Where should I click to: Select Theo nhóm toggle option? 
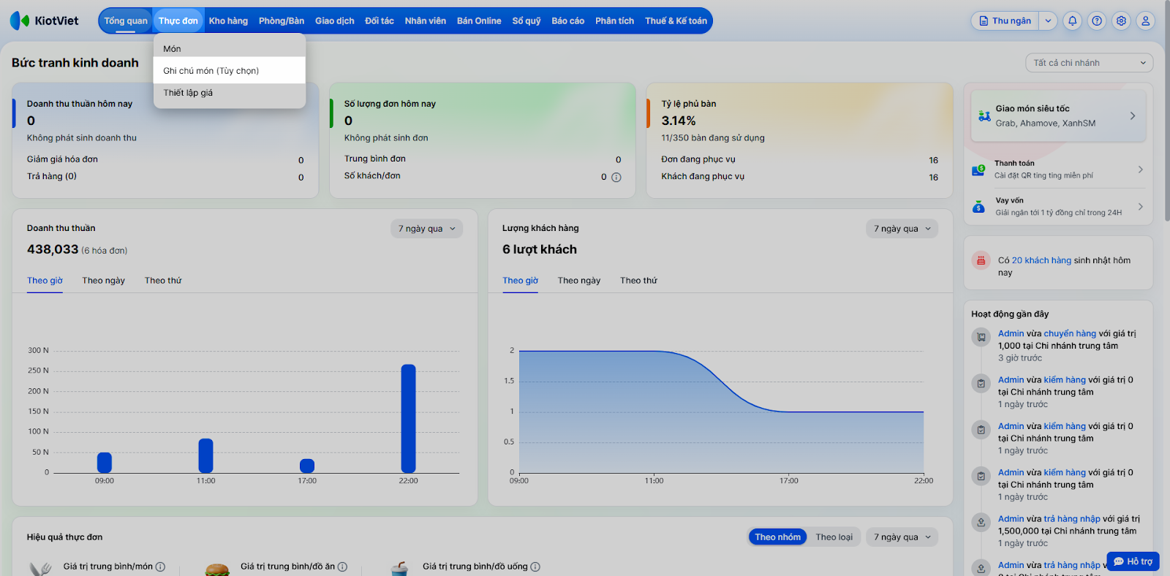click(778, 537)
